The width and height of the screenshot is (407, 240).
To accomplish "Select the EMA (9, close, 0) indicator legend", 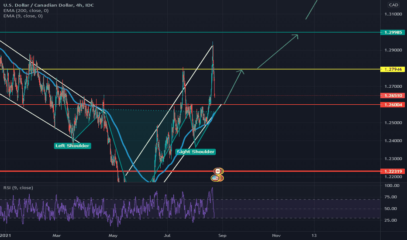I will pyautogui.click(x=23, y=16).
